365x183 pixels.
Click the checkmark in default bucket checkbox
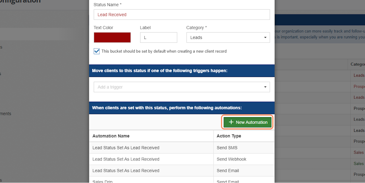tap(97, 51)
